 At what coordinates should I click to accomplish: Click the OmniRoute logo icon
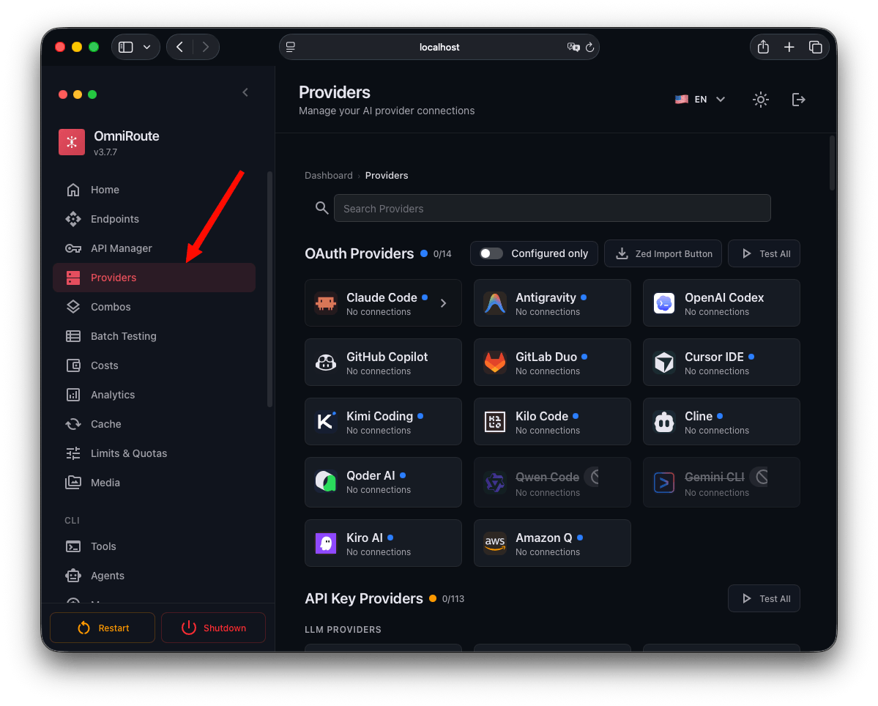pos(72,142)
